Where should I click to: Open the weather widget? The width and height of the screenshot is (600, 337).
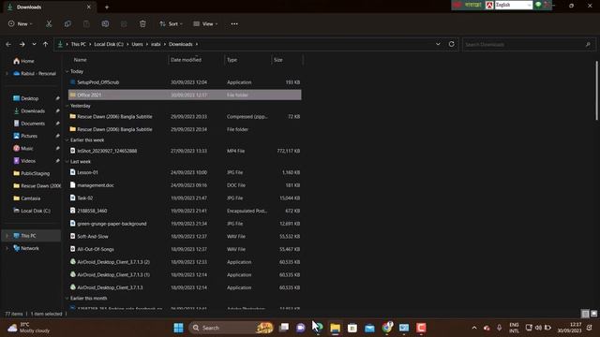pyautogui.click(x=29, y=328)
